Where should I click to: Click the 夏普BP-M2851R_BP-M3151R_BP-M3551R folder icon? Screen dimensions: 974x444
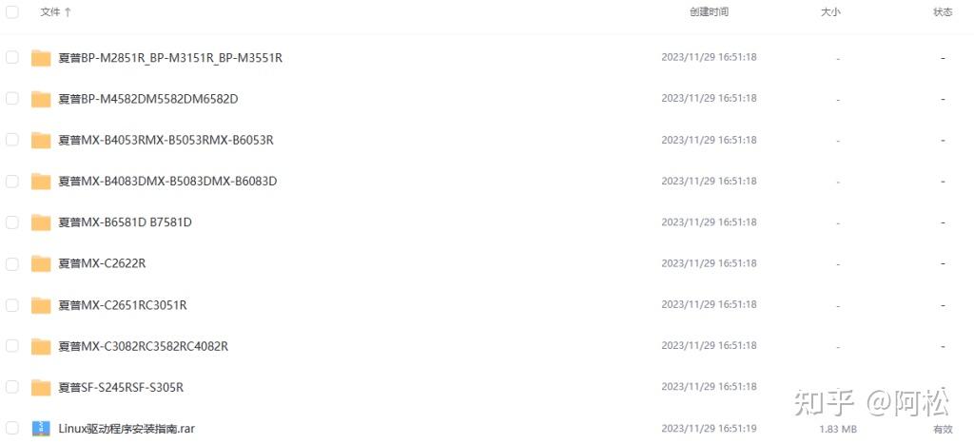pos(41,58)
